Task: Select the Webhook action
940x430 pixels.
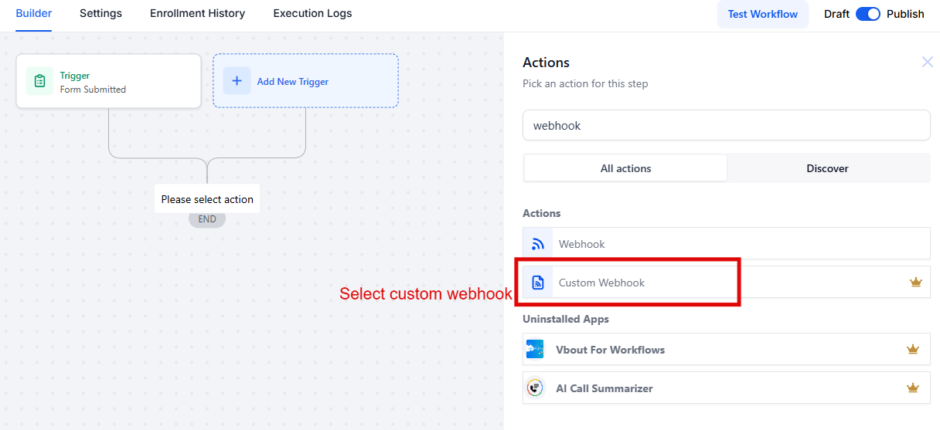Action: tap(727, 244)
